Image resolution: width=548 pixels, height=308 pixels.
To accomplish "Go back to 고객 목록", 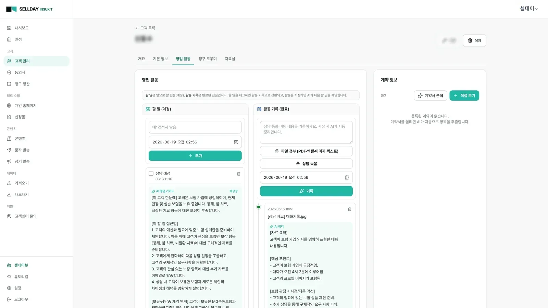I will (145, 28).
